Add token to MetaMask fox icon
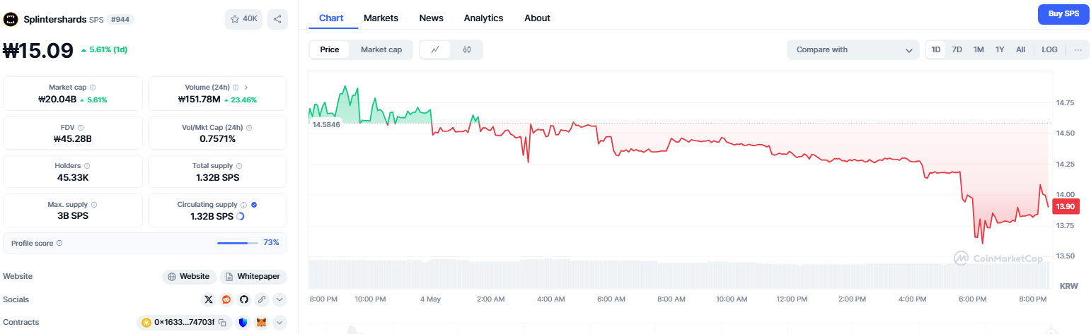Screen dimensions: 1091x334 (262, 323)
